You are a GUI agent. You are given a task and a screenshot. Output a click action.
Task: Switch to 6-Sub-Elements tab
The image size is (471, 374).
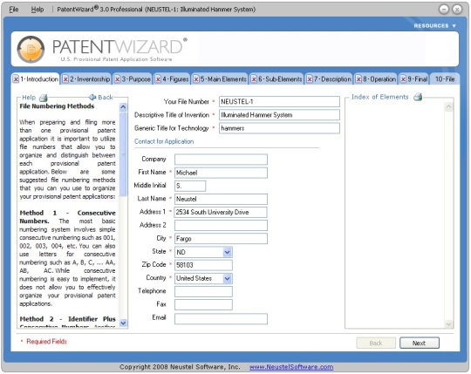pos(276,79)
